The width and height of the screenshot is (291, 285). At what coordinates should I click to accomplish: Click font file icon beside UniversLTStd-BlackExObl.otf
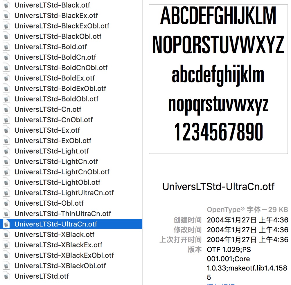(6, 26)
